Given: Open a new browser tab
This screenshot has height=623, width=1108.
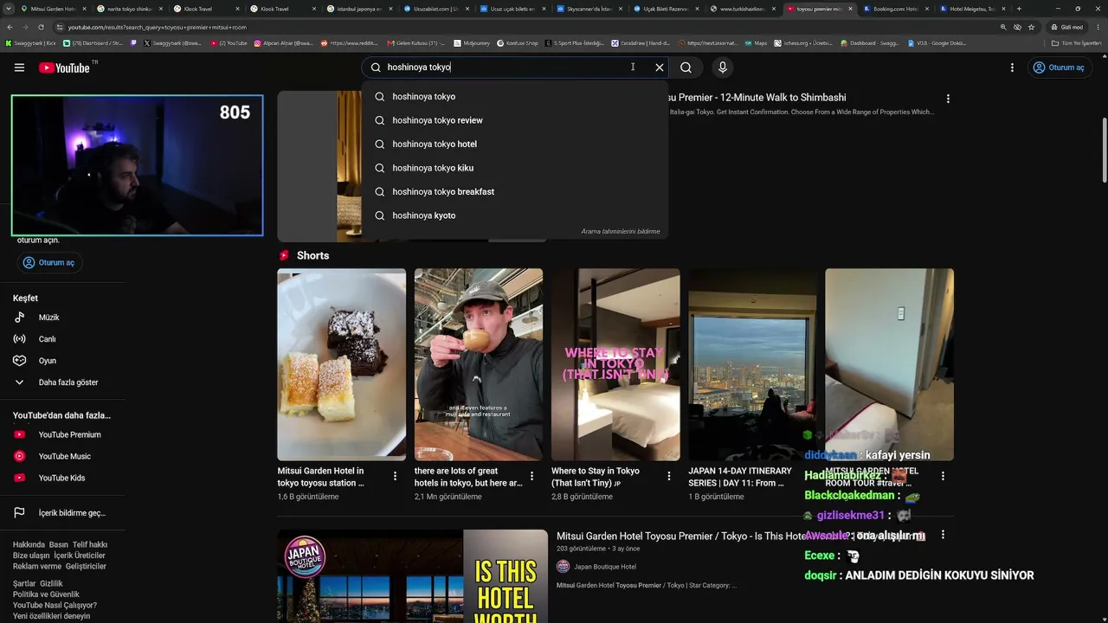Looking at the screenshot, I should click(x=1019, y=9).
